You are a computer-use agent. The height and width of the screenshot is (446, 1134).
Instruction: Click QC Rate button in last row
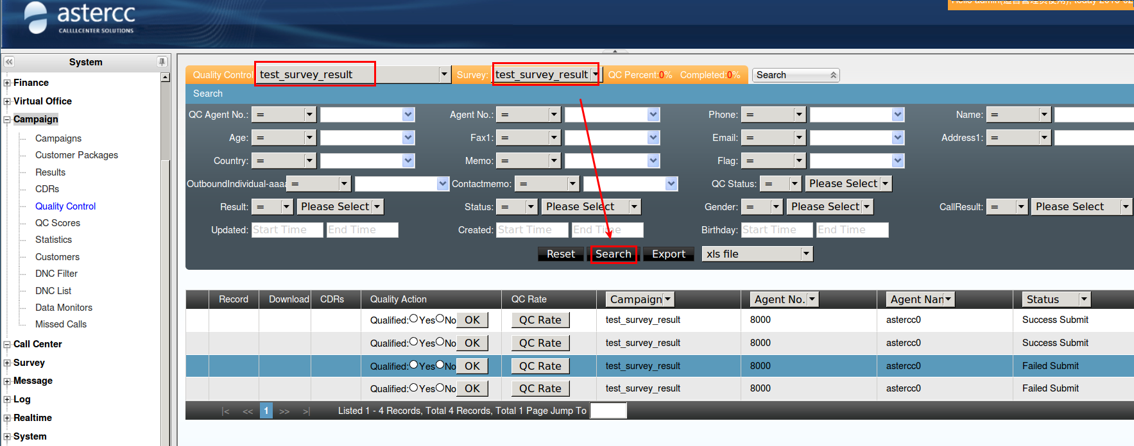tap(540, 388)
